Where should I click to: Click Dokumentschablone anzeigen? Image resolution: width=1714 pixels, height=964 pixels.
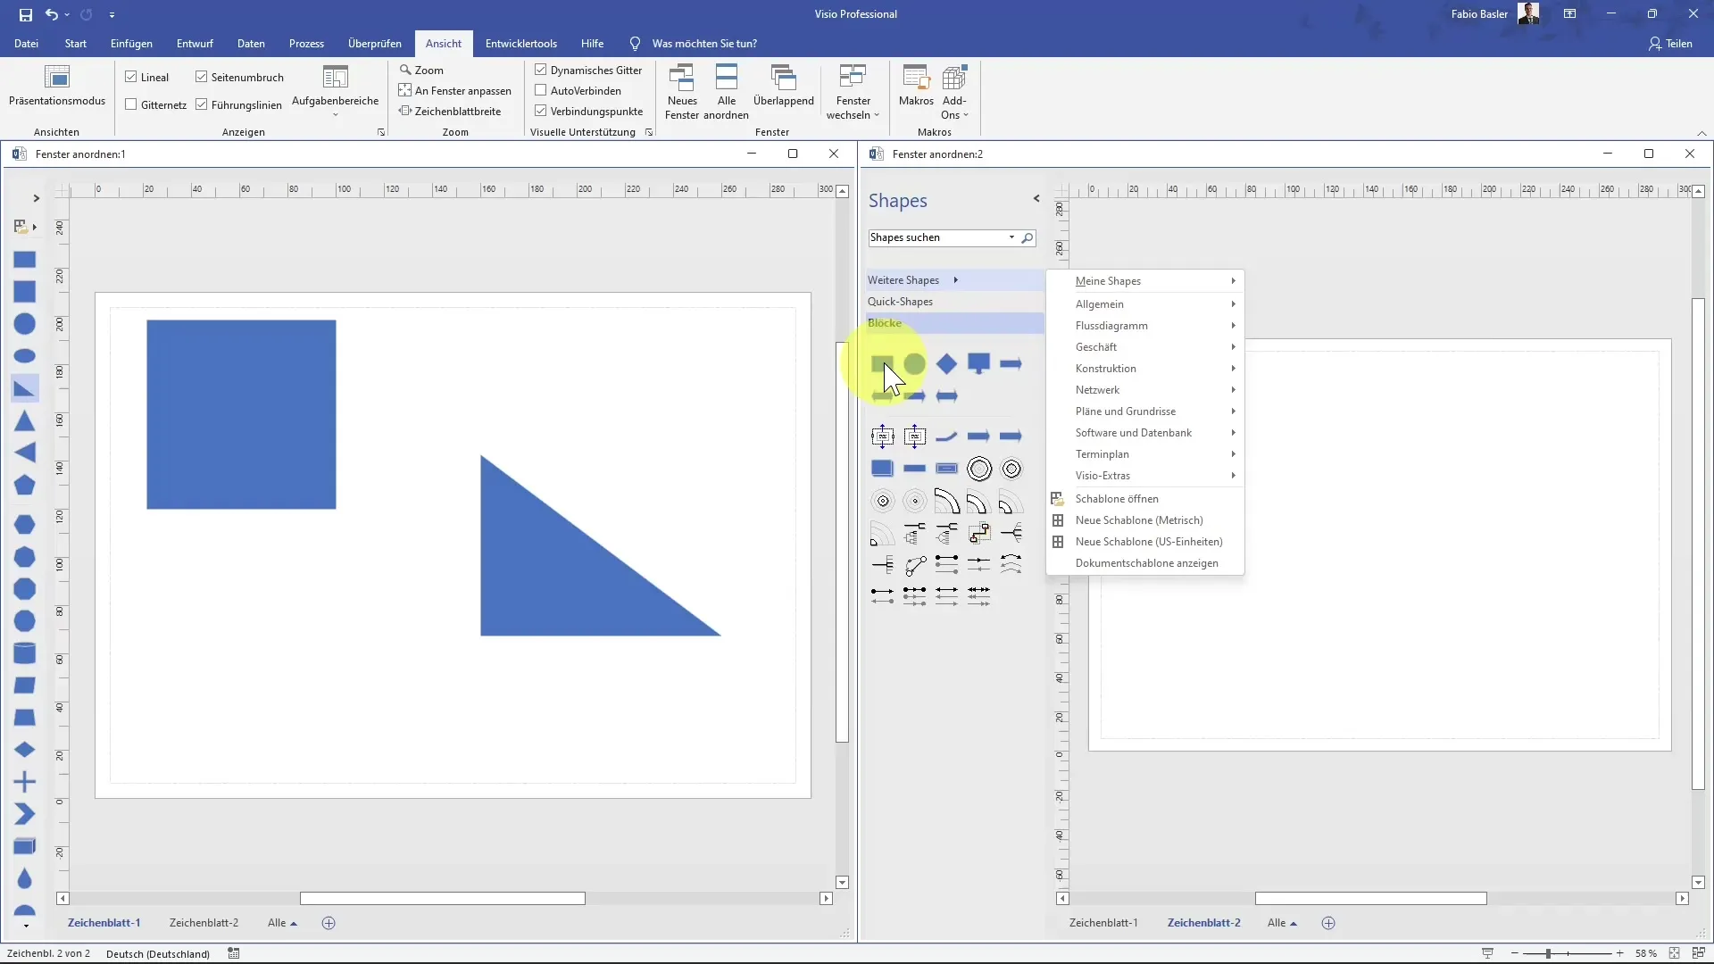pos(1145,563)
